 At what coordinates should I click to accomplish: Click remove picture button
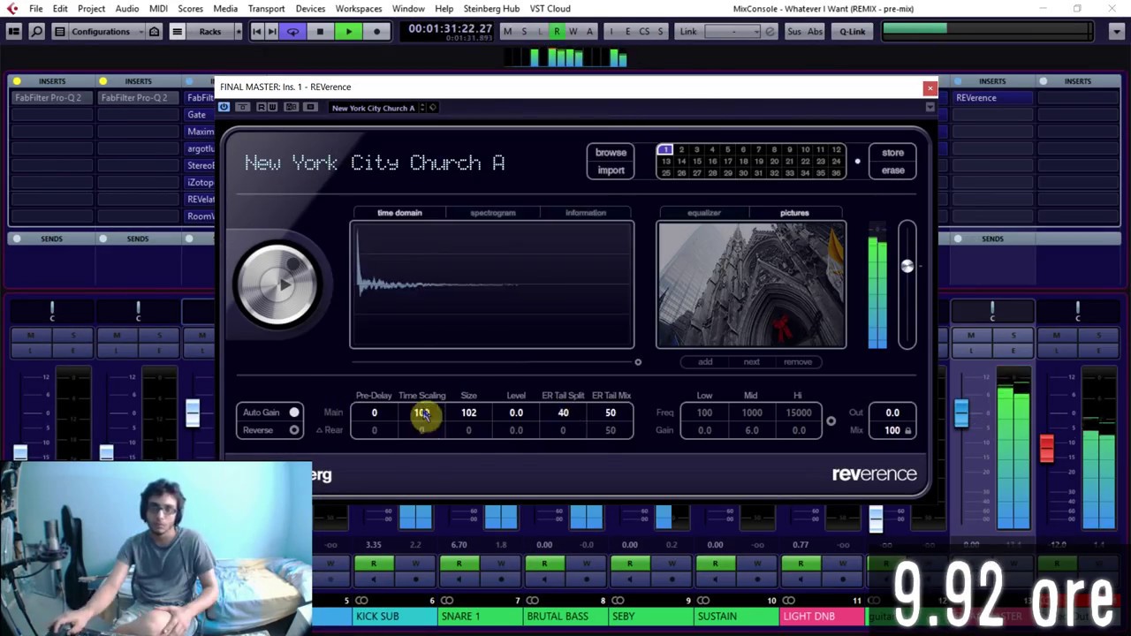[x=797, y=362]
